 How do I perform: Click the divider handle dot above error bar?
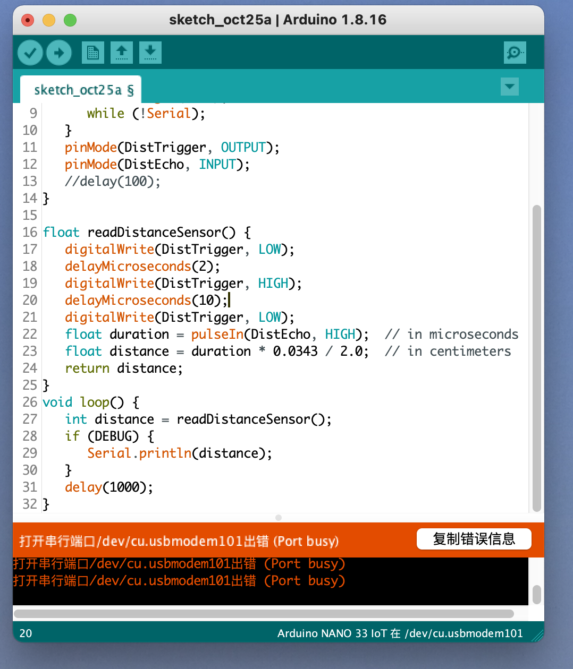coord(279,517)
